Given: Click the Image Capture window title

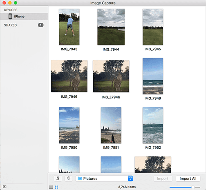Looking at the screenshot, I should (103, 3).
